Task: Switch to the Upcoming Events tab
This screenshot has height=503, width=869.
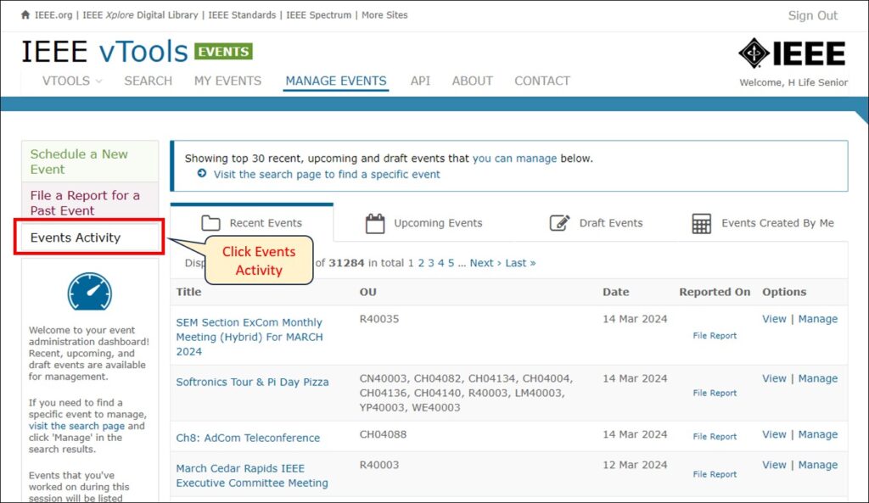Action: click(x=424, y=223)
